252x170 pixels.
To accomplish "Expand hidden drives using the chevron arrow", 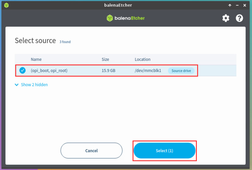I will [x=16, y=85].
